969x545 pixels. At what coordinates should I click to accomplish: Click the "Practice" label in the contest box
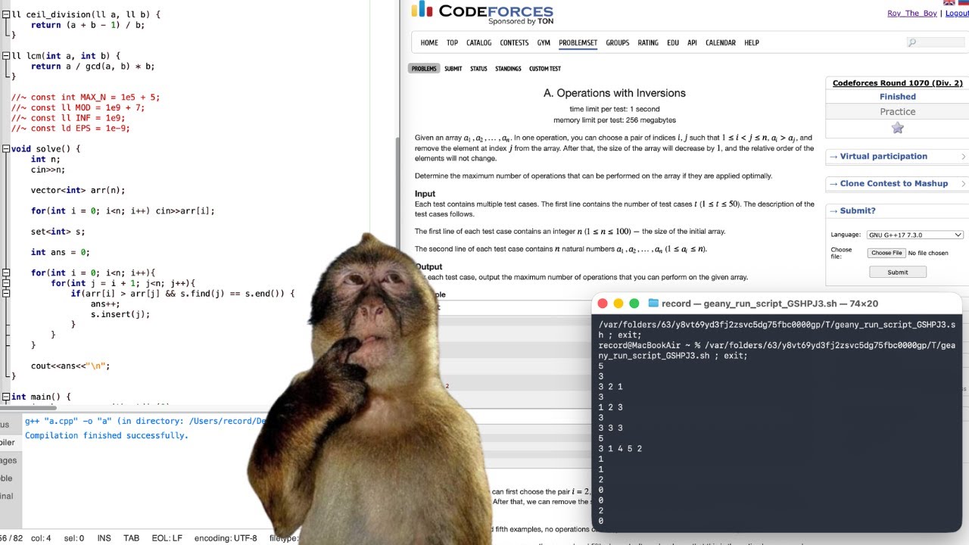(x=898, y=112)
